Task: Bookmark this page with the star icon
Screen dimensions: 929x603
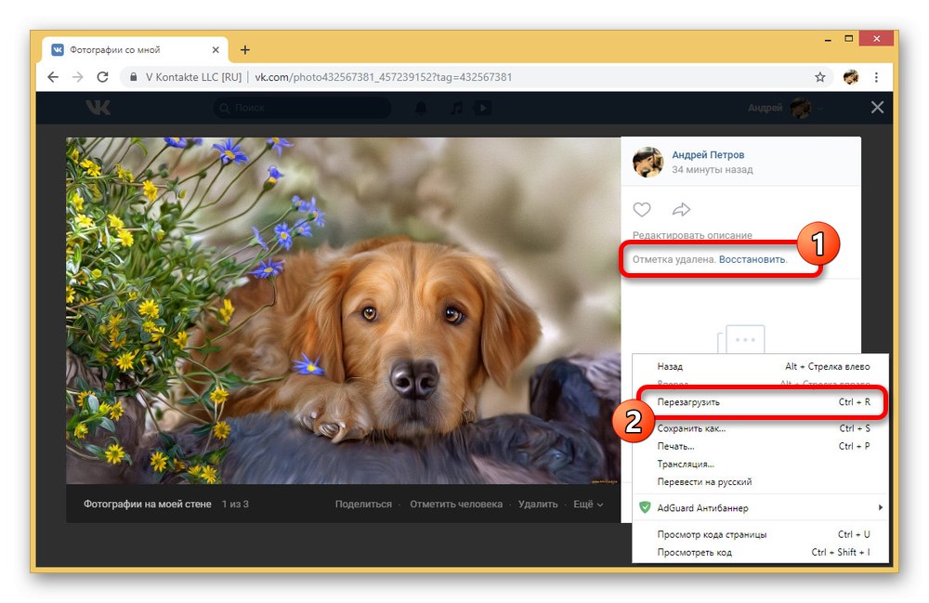Action: click(820, 77)
